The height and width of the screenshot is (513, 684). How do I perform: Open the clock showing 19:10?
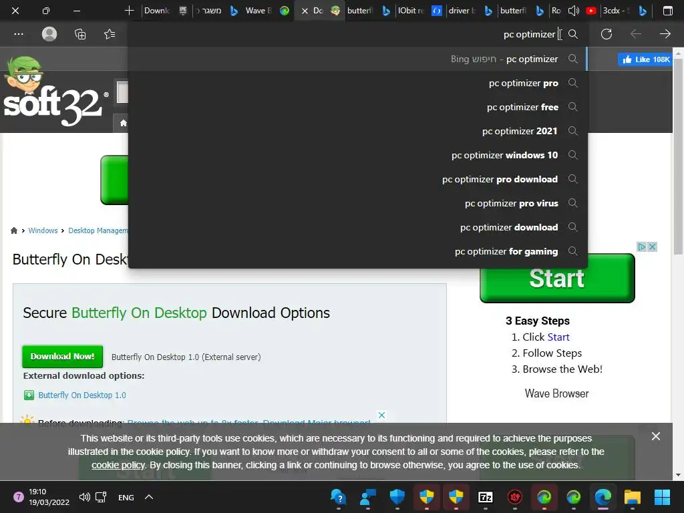pyautogui.click(x=49, y=497)
